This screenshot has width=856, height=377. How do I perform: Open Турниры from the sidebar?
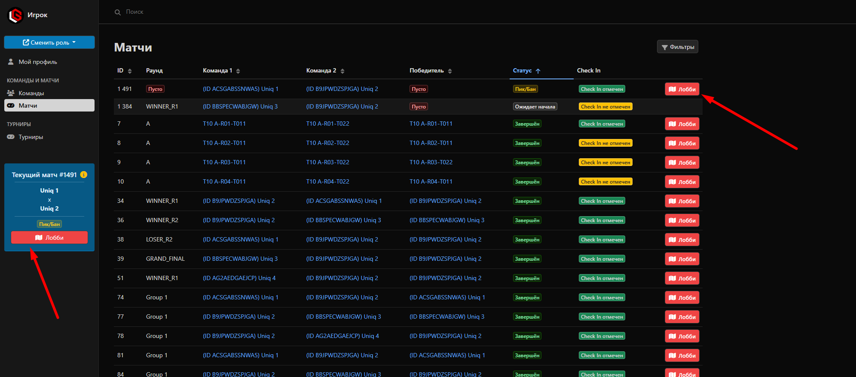tap(31, 137)
